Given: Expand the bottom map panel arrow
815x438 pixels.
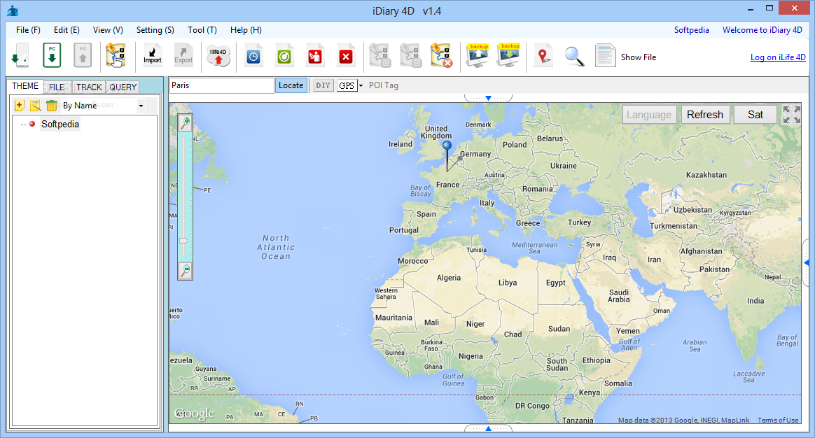Looking at the screenshot, I should pyautogui.click(x=488, y=429).
